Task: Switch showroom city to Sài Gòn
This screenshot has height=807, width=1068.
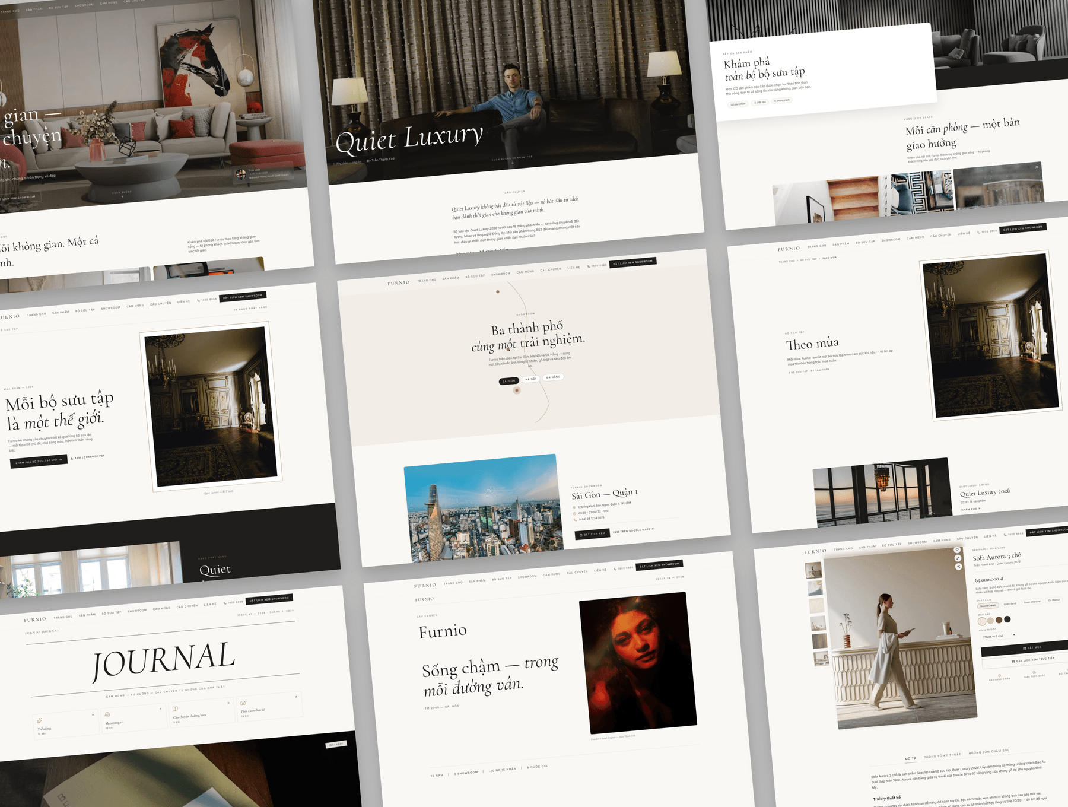Action: pyautogui.click(x=509, y=381)
